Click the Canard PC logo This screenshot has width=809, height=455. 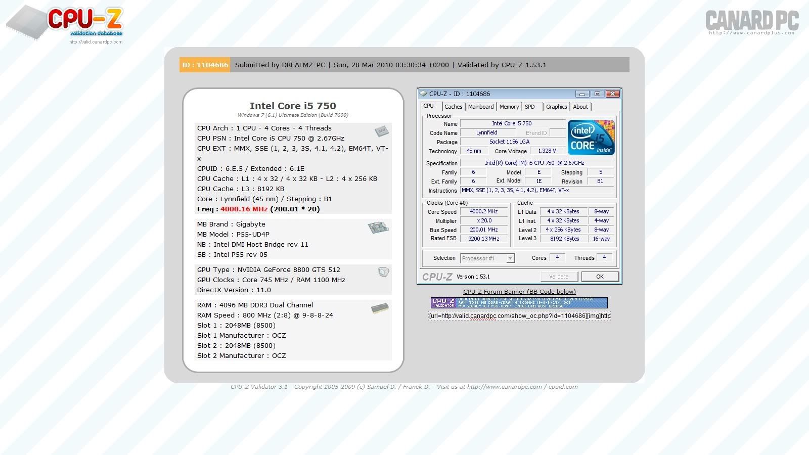coord(752,22)
